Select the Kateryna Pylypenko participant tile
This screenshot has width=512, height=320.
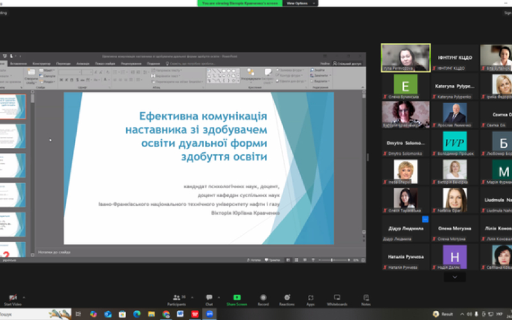pos(454,86)
